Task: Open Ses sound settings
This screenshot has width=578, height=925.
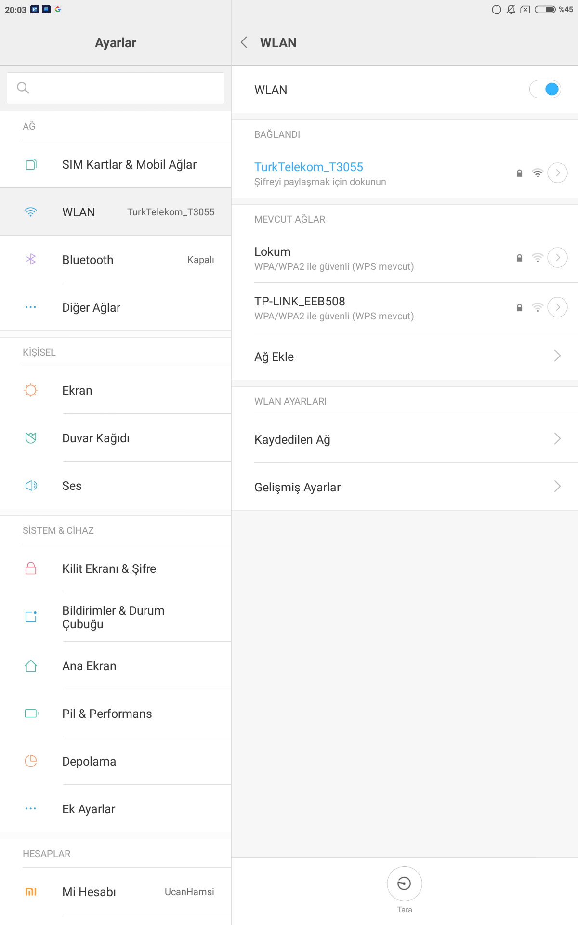Action: click(x=116, y=486)
